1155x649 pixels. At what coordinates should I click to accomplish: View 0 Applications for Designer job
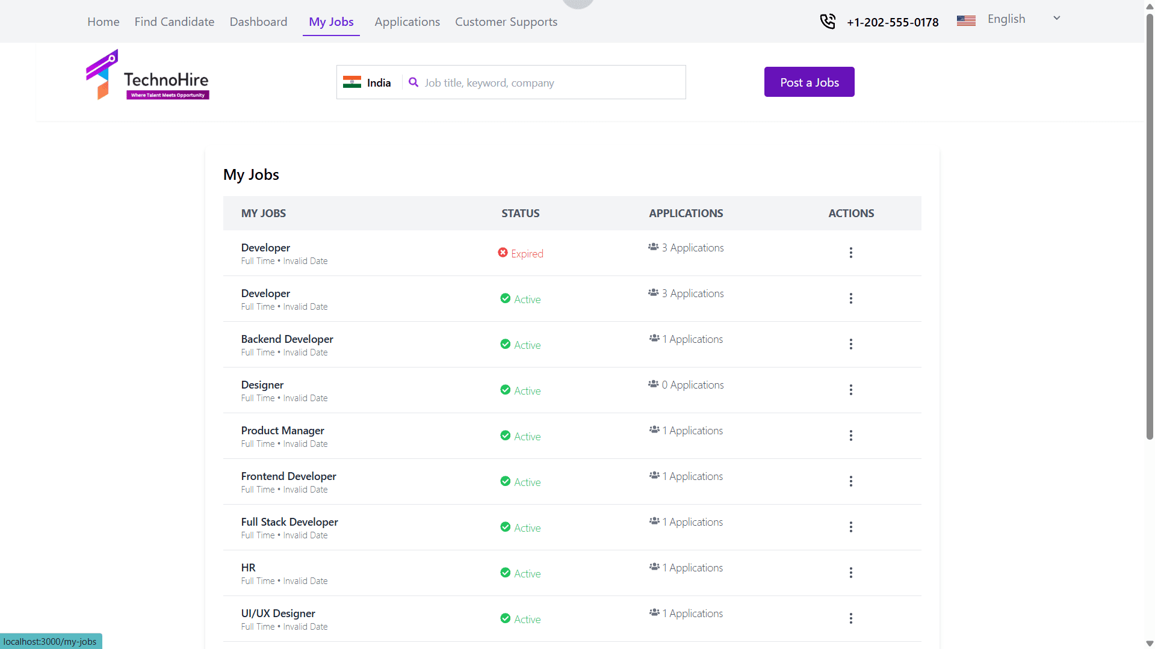click(x=693, y=385)
